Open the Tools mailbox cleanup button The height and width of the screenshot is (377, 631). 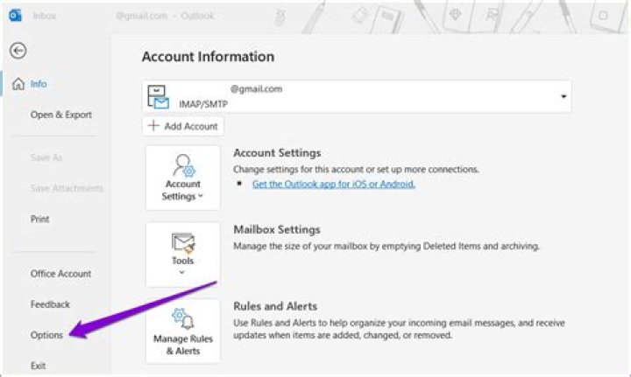pos(183,255)
